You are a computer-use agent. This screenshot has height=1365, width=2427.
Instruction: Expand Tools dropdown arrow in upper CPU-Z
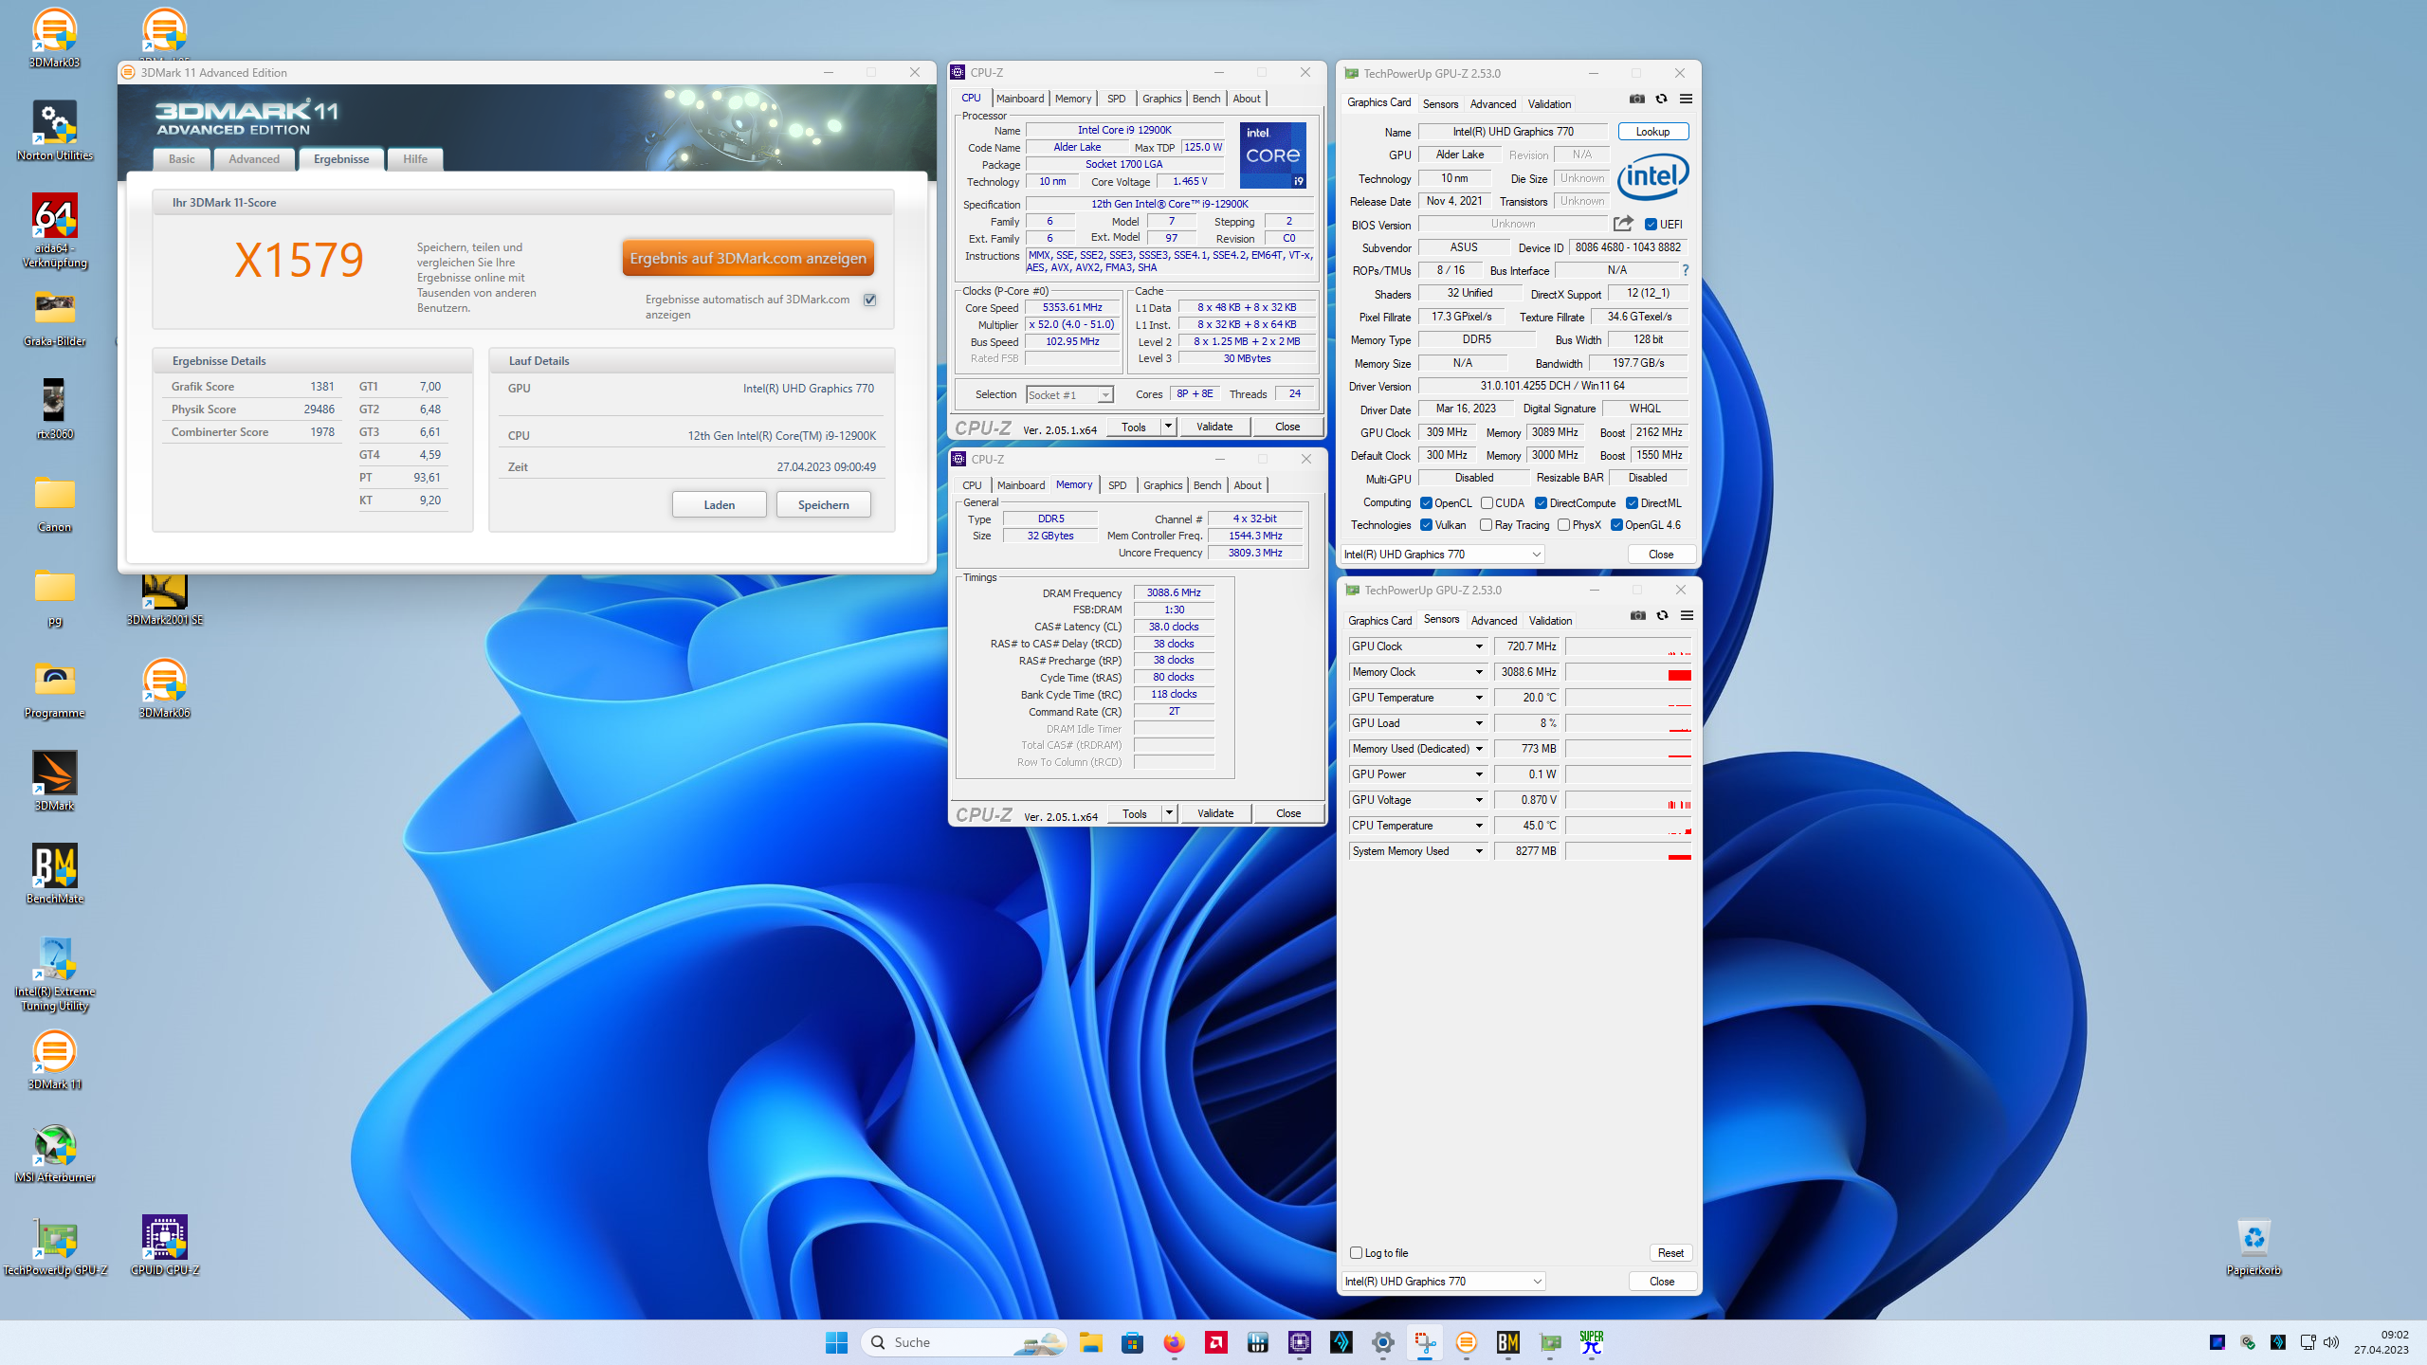coord(1168,427)
